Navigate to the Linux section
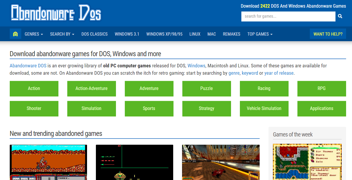This screenshot has height=180, width=352. click(x=195, y=34)
